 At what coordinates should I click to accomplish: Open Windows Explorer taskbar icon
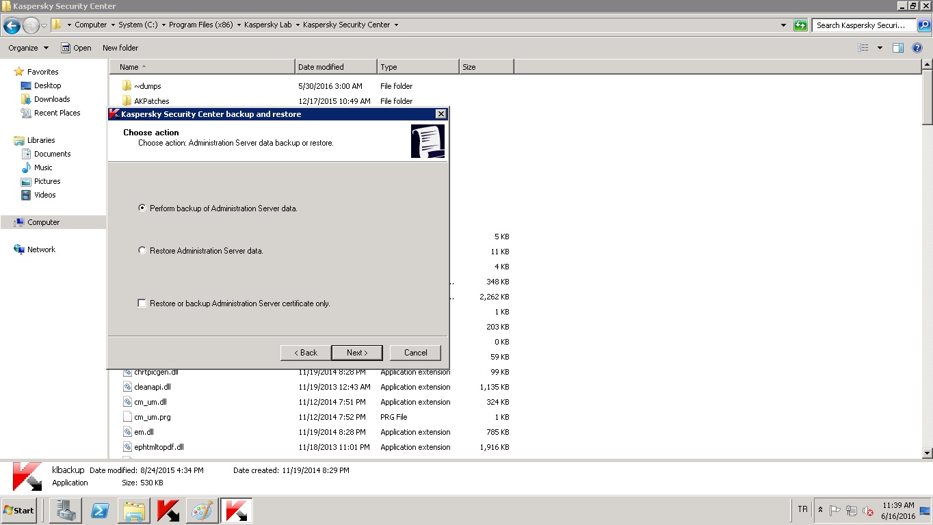point(134,511)
